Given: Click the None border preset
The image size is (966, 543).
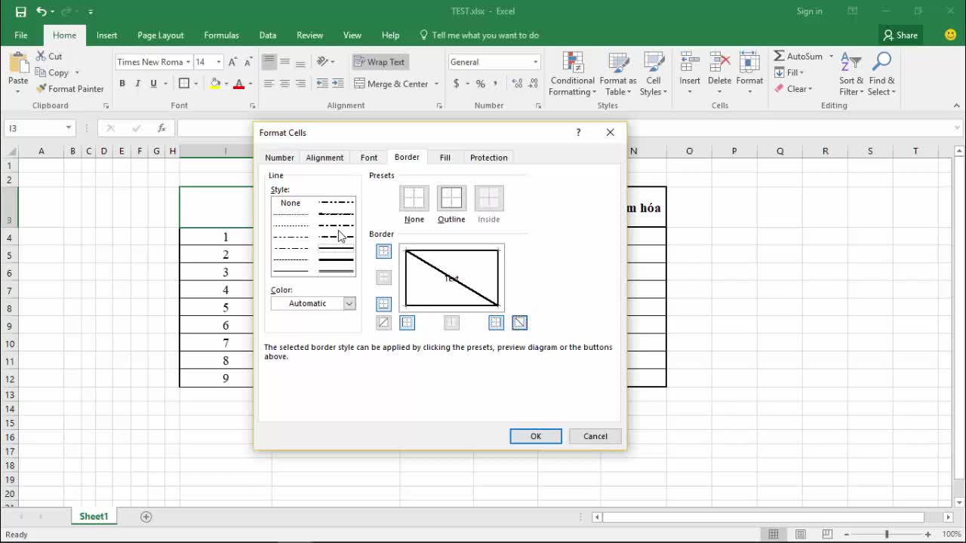Looking at the screenshot, I should [414, 199].
